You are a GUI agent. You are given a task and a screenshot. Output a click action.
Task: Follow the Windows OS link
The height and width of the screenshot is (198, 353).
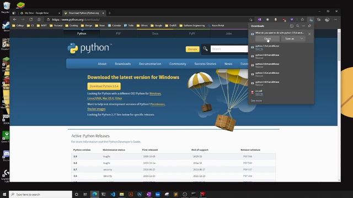[155, 94]
